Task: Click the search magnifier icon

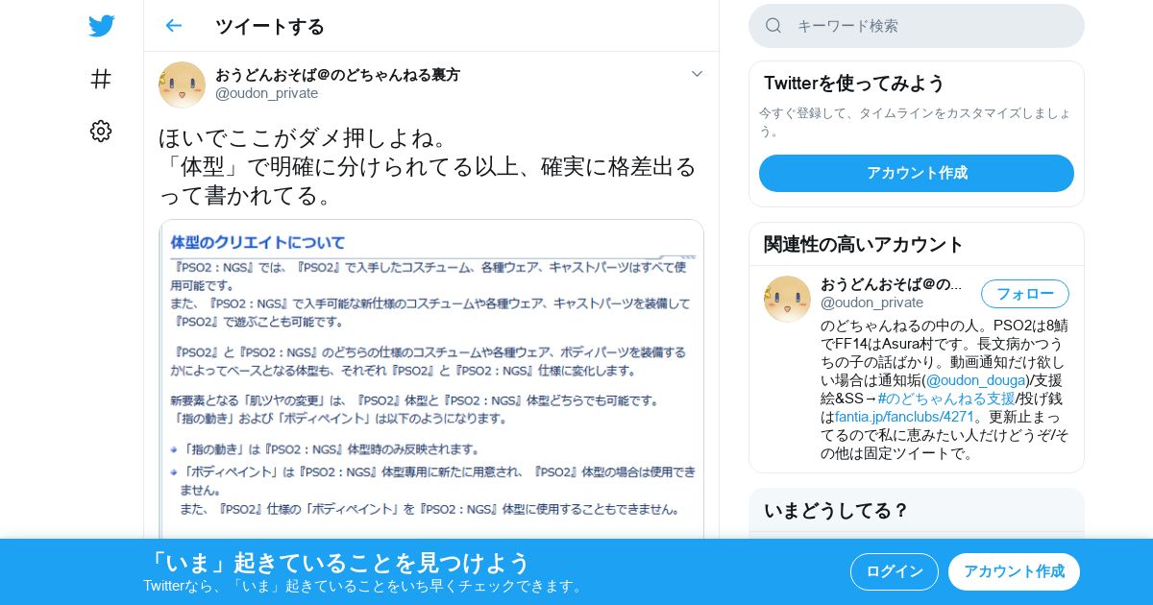Action: click(x=773, y=26)
